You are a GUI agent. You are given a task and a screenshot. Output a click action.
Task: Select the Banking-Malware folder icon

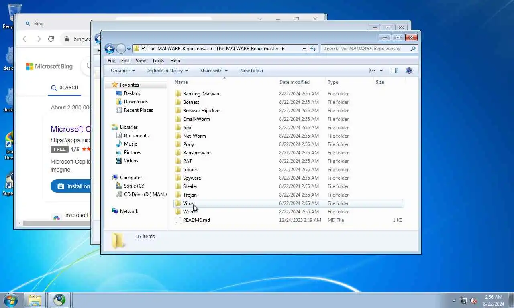click(x=179, y=94)
